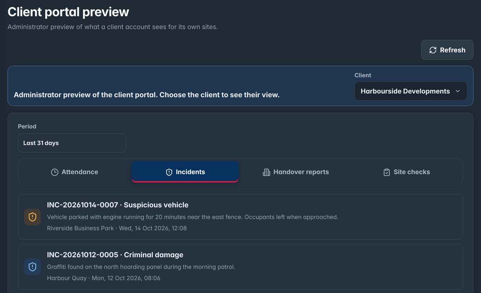Click the Period label
This screenshot has width=481, height=293.
[x=27, y=126]
